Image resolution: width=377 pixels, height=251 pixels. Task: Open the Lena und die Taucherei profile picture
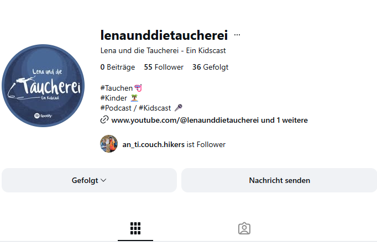(43, 86)
